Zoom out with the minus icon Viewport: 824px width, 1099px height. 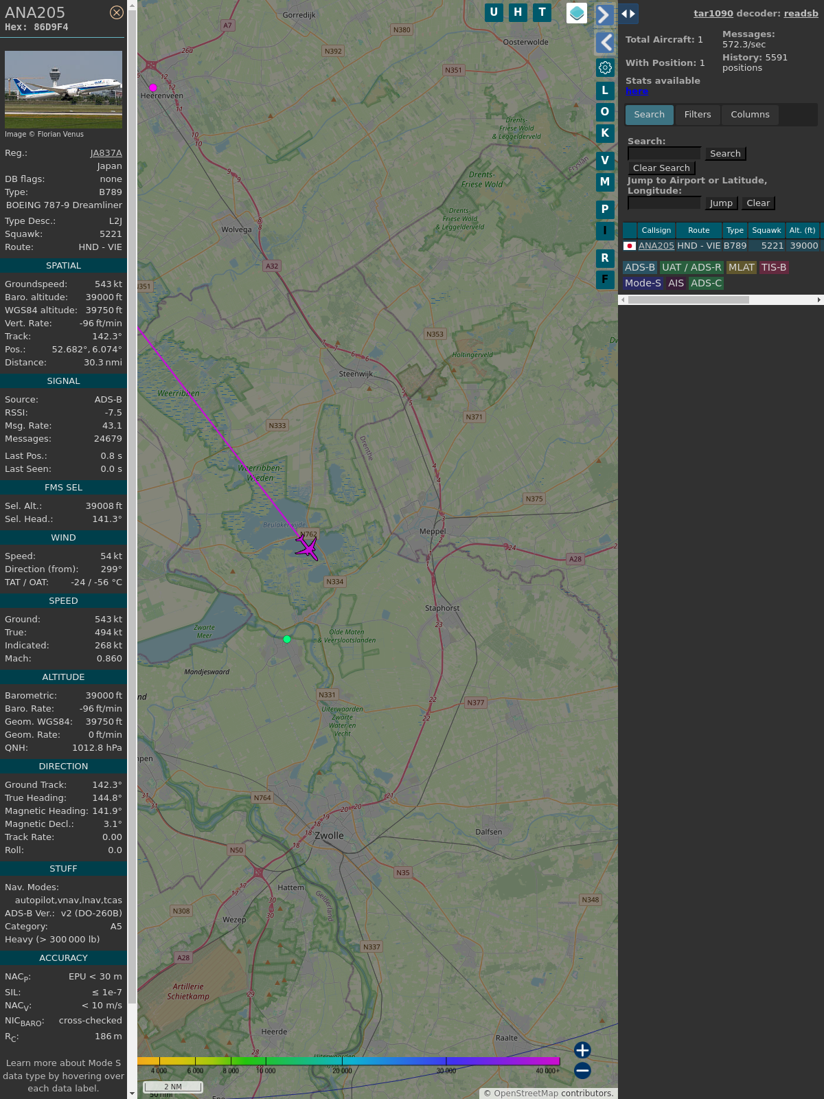[x=582, y=1070]
